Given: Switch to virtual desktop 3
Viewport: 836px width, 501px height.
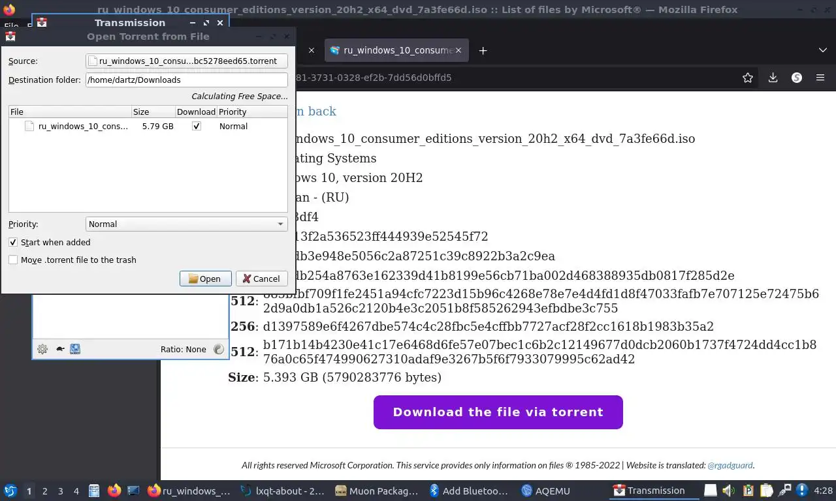Looking at the screenshot, I should [60, 491].
